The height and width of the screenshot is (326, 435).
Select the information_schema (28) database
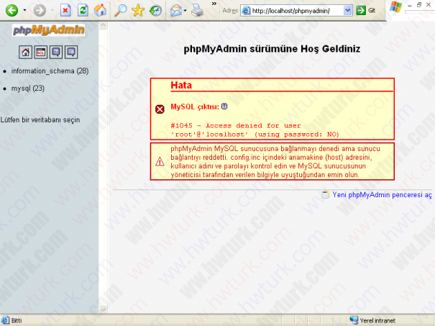click(50, 71)
